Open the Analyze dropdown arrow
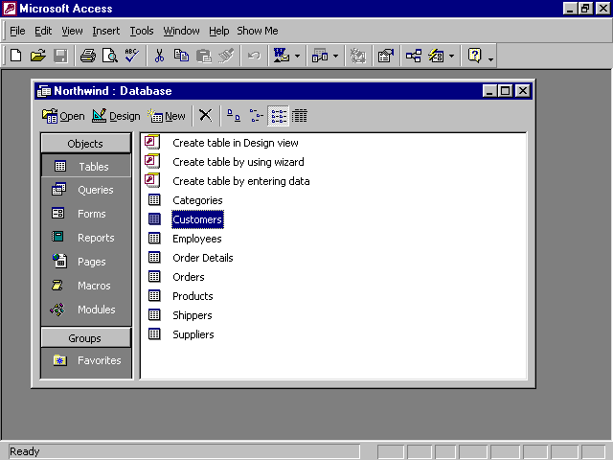613x460 pixels. click(335, 56)
